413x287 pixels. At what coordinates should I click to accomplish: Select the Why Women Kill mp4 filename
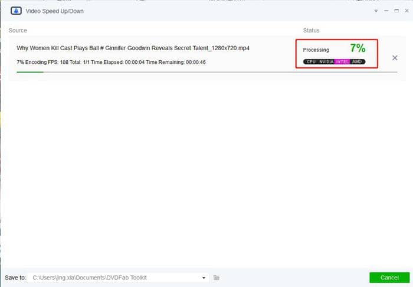pyautogui.click(x=133, y=48)
